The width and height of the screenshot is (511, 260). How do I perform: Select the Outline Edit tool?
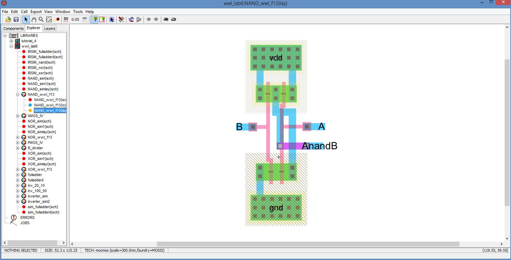(49, 19)
